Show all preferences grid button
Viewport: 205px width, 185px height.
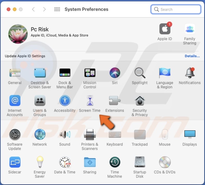(x=57, y=9)
